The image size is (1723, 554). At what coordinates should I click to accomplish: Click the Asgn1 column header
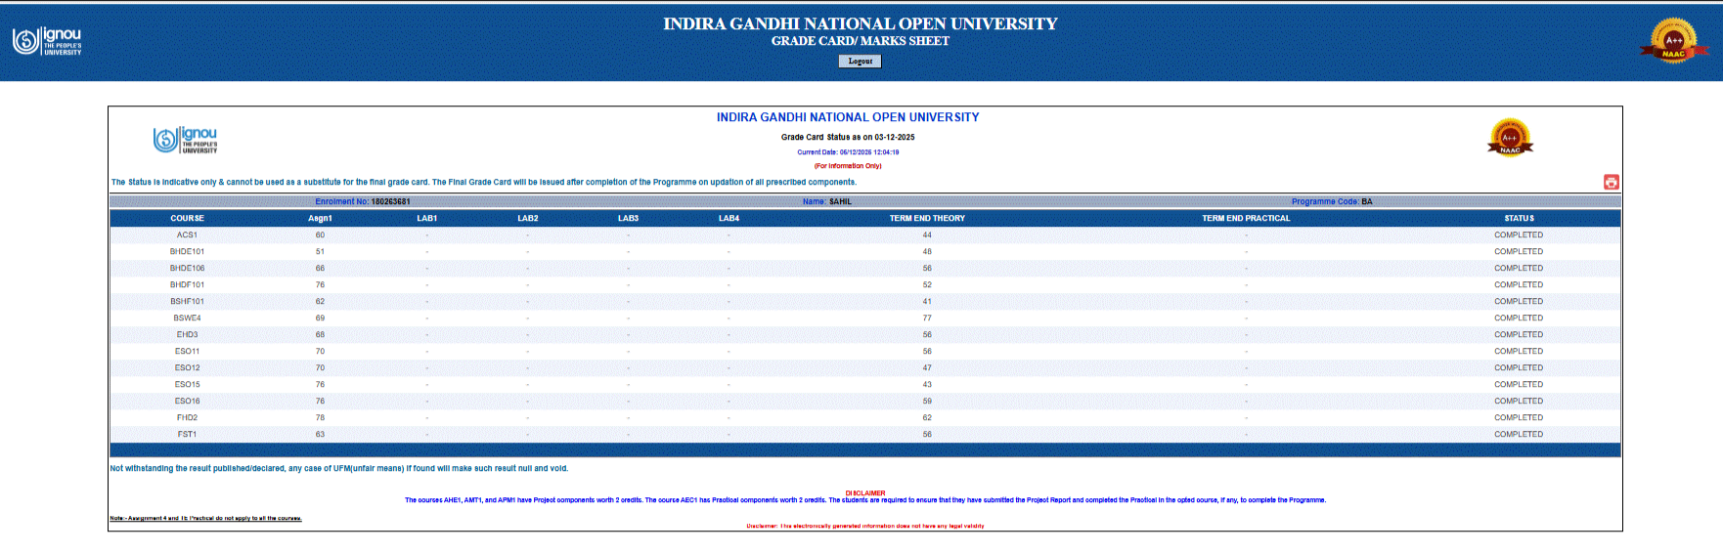320,218
